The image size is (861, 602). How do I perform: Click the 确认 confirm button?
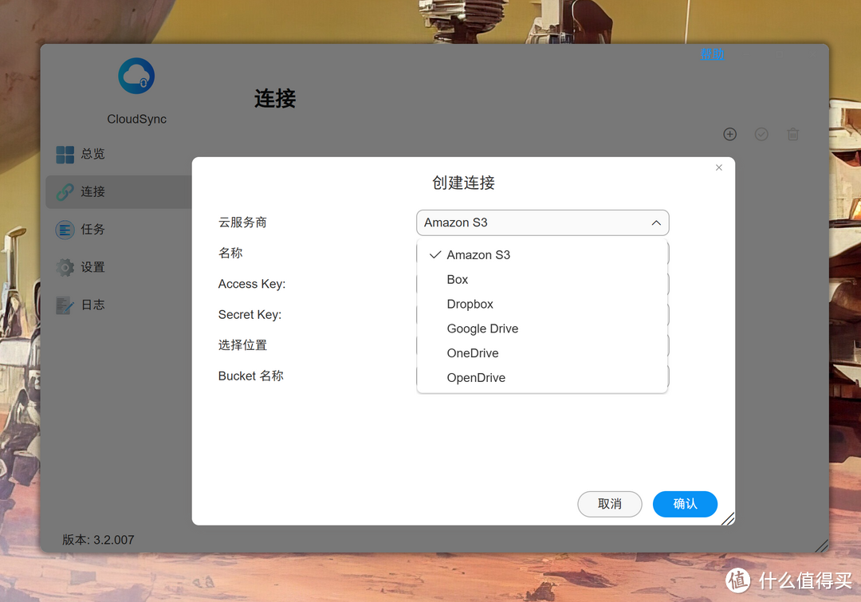click(685, 504)
